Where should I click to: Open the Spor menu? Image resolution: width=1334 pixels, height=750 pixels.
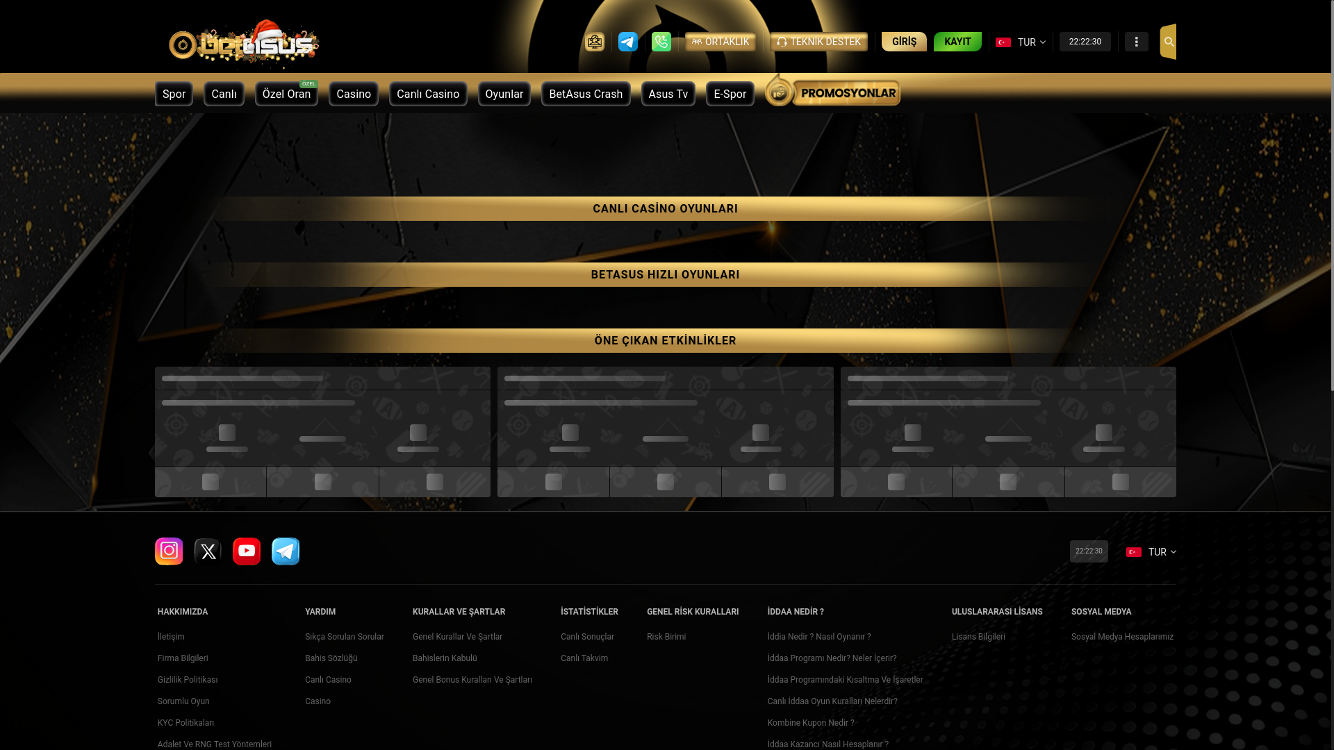174,94
